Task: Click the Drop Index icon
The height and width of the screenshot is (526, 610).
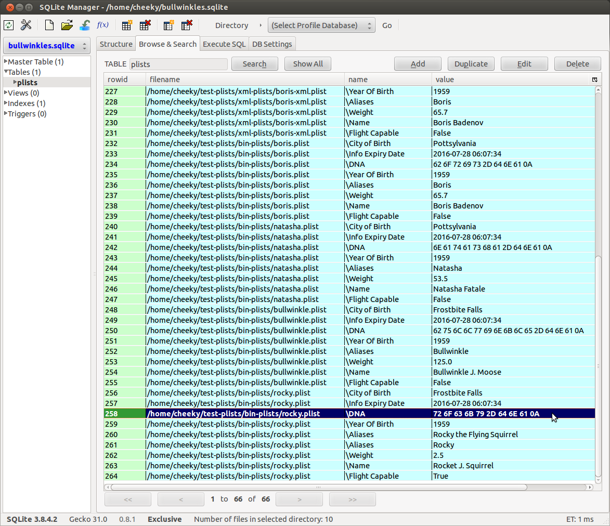Action: 187,25
